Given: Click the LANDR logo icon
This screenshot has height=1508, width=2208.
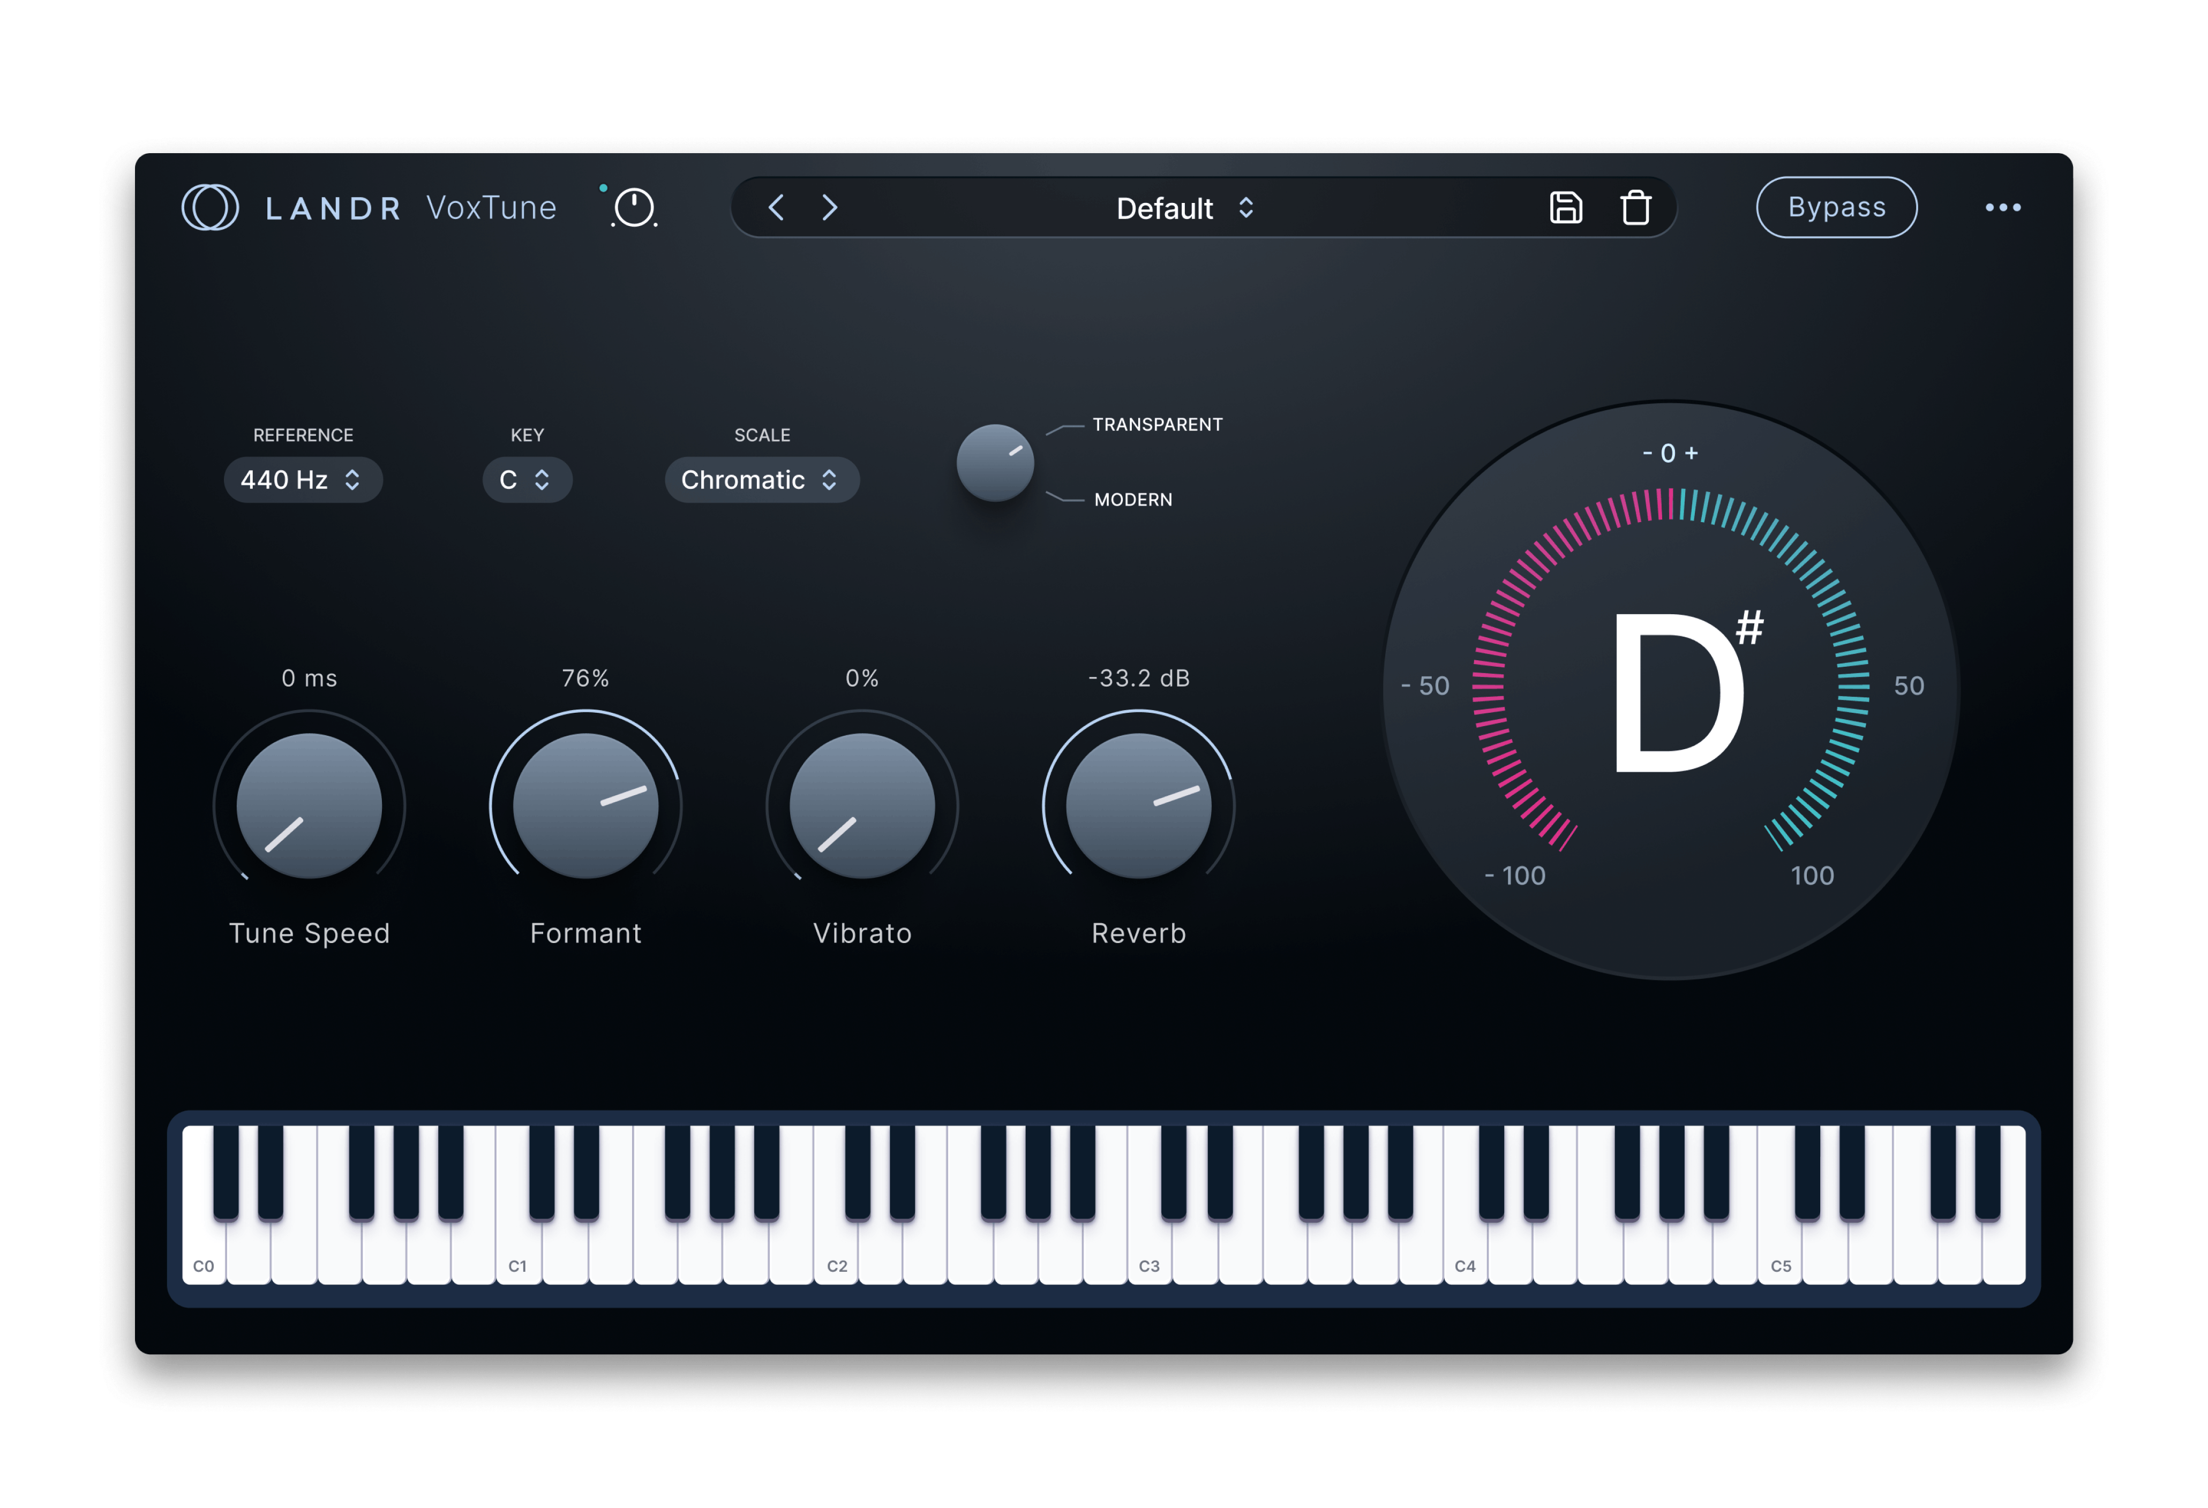Looking at the screenshot, I should (x=211, y=207).
